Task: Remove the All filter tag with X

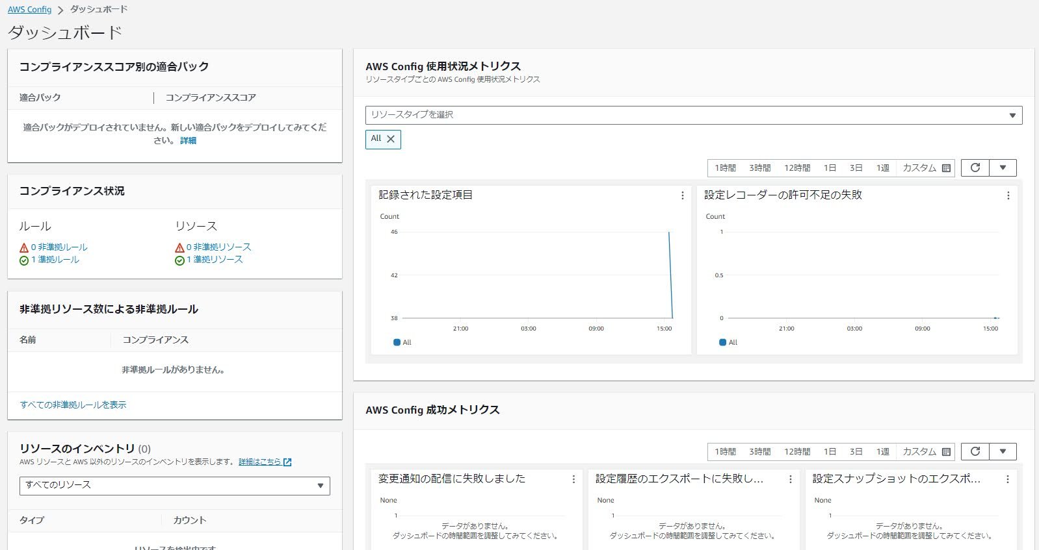Action: (x=391, y=139)
